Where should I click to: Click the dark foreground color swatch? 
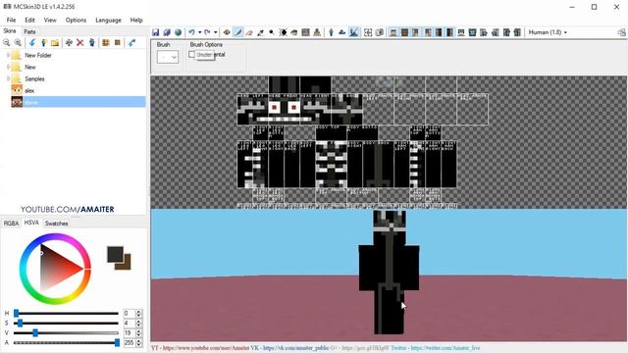[115, 254]
